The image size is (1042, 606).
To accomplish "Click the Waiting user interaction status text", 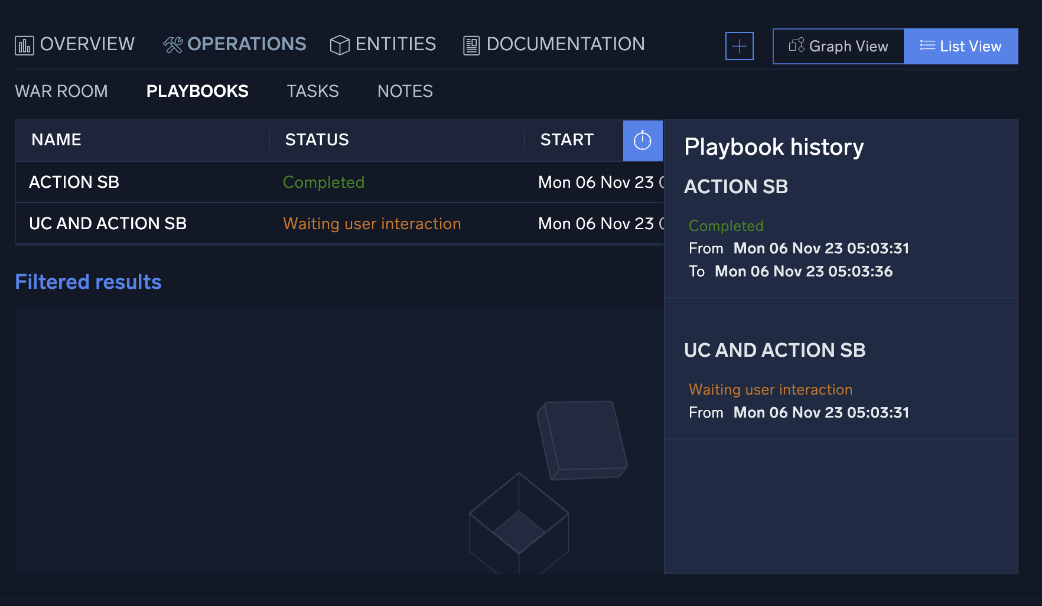I will point(372,224).
